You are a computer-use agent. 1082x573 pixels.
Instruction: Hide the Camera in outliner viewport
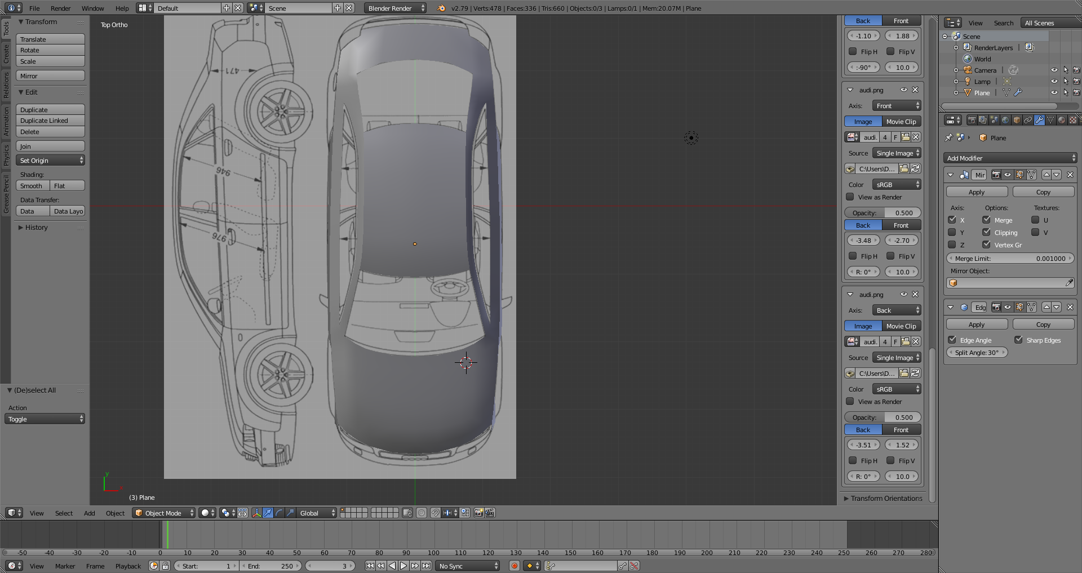(1054, 70)
